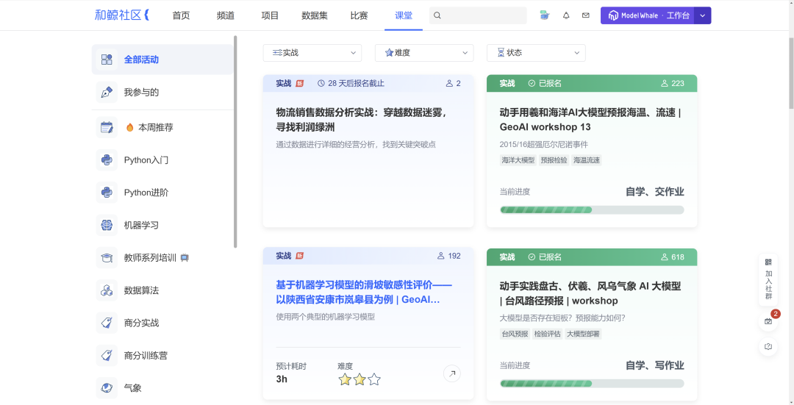Click the 海温流速 tag
Viewport: 794px width, 405px height.
click(x=587, y=160)
